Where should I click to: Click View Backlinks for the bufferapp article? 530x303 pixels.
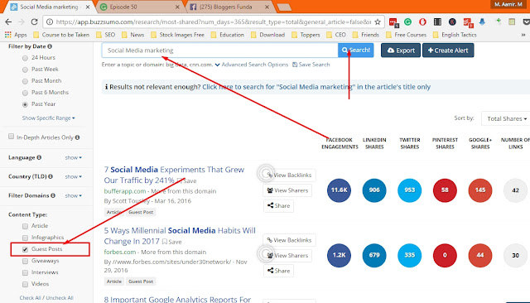(x=289, y=175)
